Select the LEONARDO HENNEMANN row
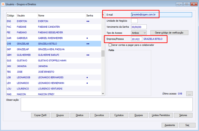The image size is (199, 131). pyautogui.click(x=54, y=83)
